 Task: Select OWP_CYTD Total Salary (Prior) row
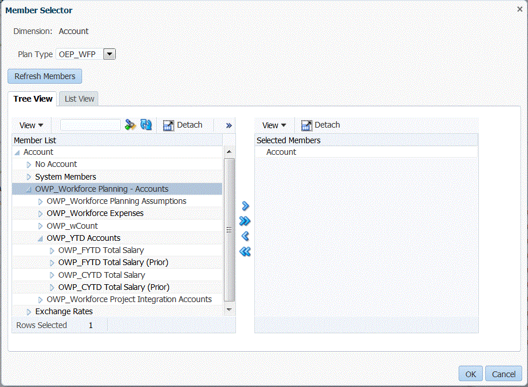[117, 287]
